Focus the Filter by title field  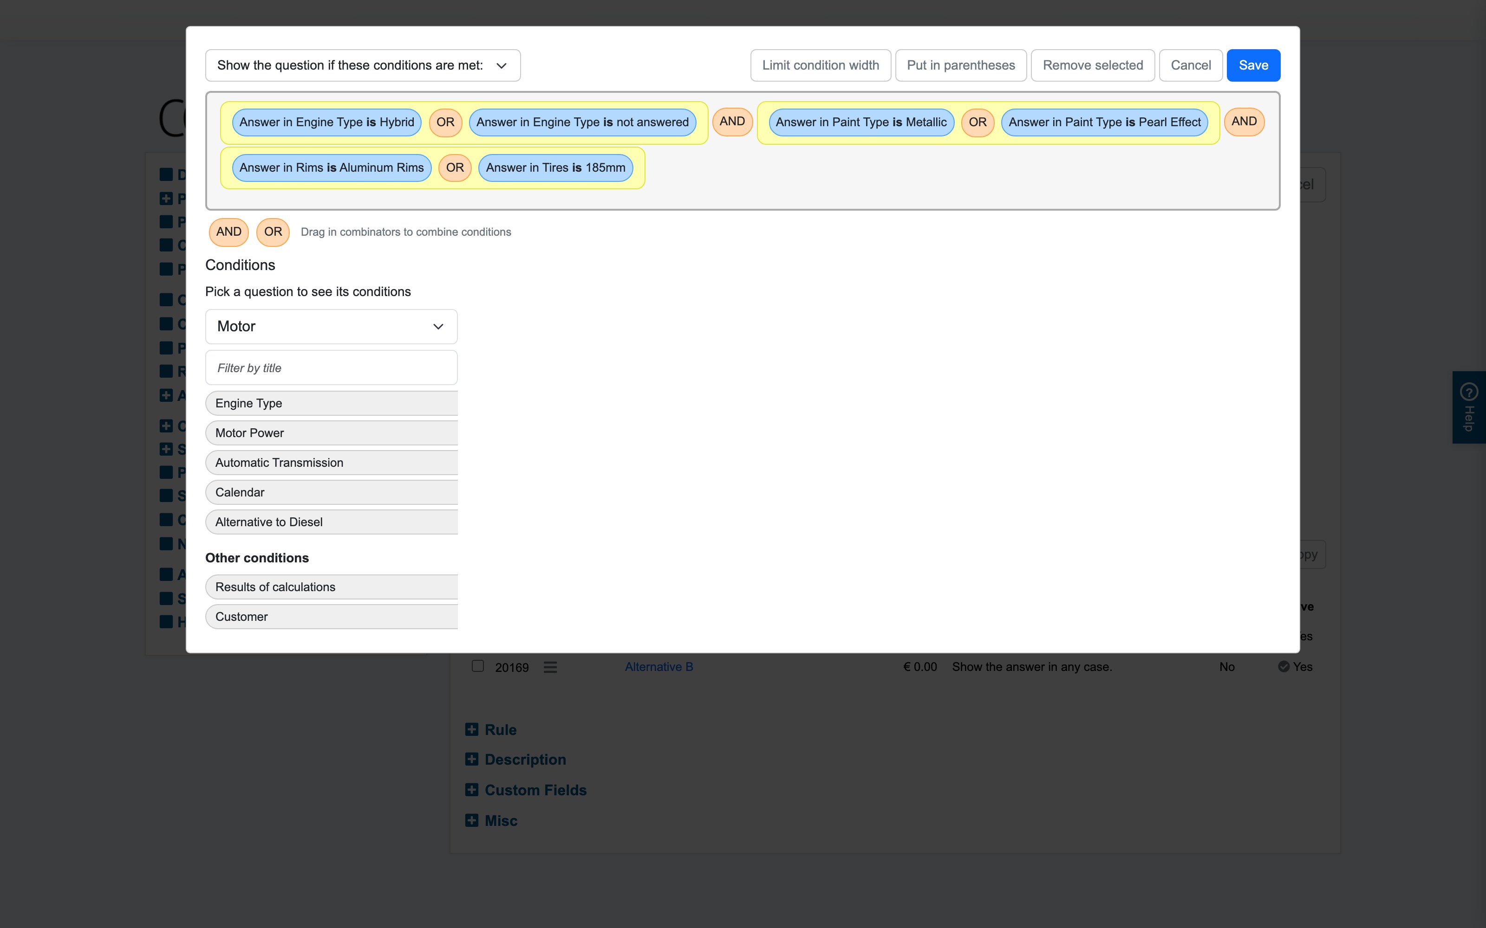pyautogui.click(x=331, y=367)
